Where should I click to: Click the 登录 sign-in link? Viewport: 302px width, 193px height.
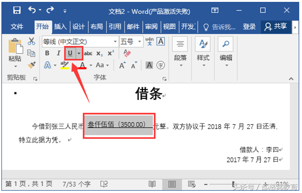click(249, 26)
